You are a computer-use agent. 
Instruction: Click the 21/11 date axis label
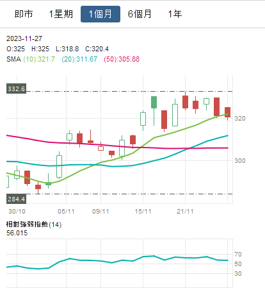[185, 212]
